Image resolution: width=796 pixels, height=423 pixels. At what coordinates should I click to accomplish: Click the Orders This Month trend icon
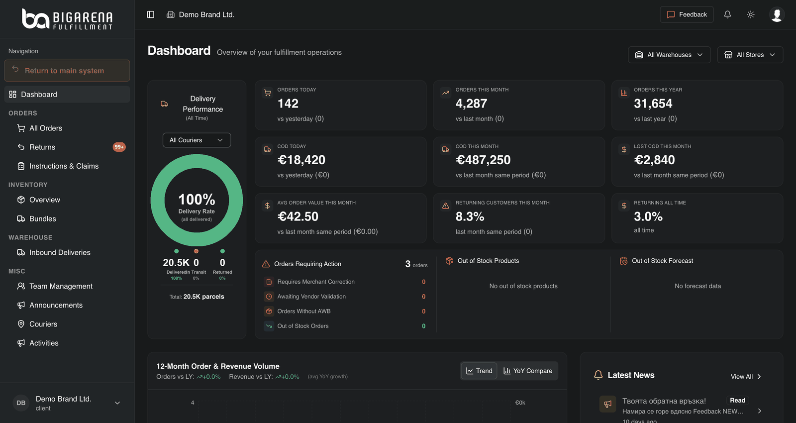446,93
